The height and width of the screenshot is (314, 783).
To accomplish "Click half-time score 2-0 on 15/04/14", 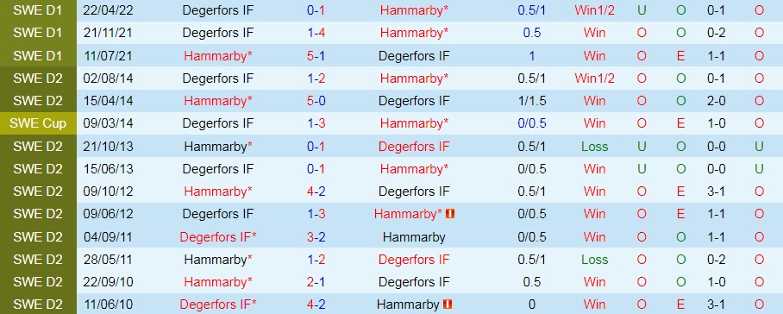I will (x=716, y=101).
